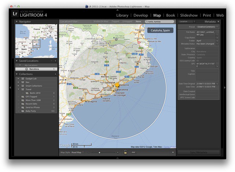The width and height of the screenshot is (235, 172).
Task: Collapse the Metadata panel triangle
Action: 218,22
